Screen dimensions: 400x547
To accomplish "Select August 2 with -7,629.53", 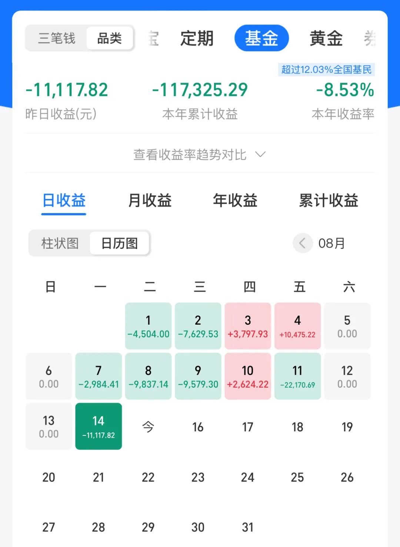I will pyautogui.click(x=198, y=326).
